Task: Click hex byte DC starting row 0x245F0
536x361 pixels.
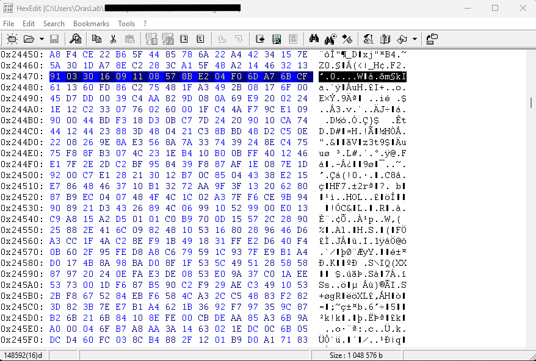Action: tap(55, 340)
